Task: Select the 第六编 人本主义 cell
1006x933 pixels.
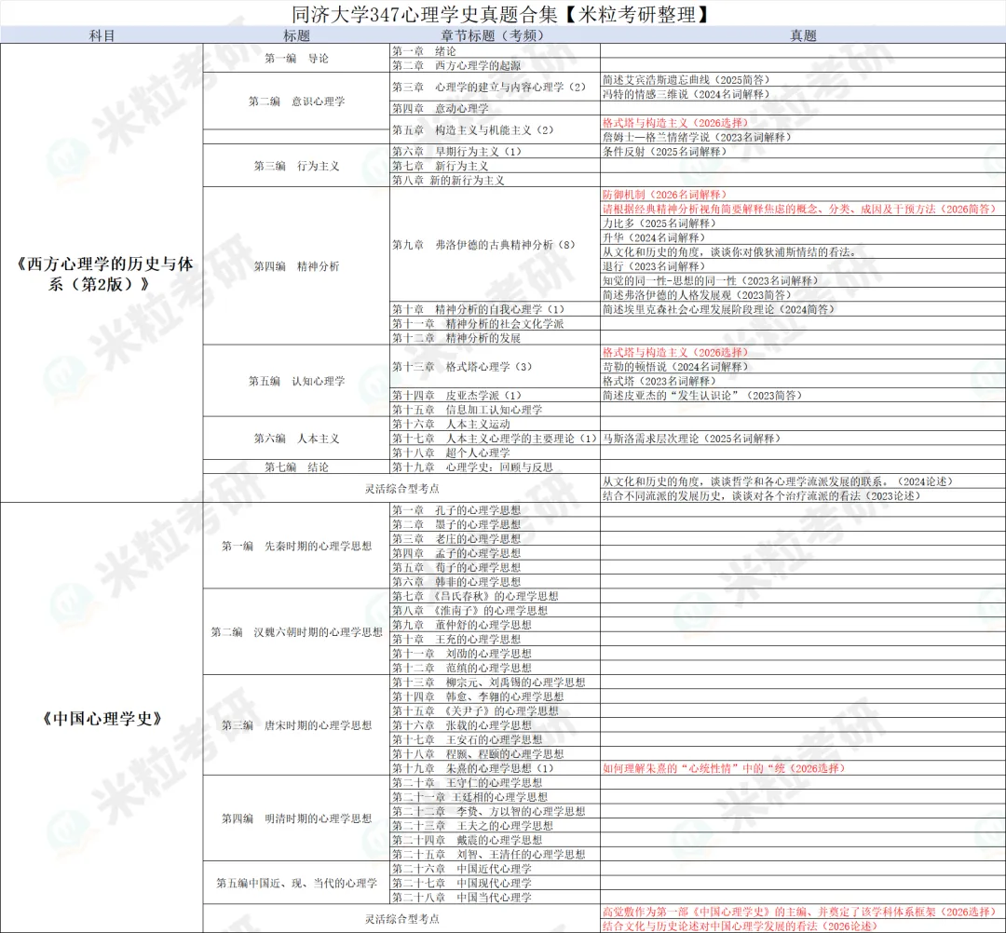Action: pyautogui.click(x=296, y=439)
